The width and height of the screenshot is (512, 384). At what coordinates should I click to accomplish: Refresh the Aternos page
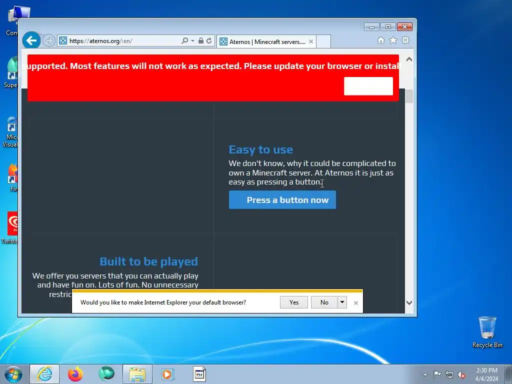[x=209, y=41]
